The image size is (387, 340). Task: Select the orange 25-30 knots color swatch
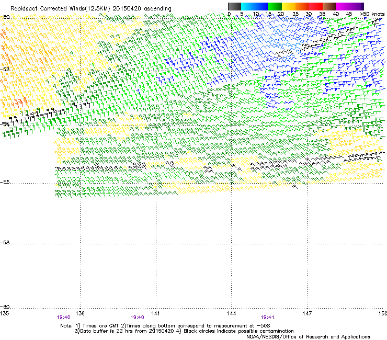tap(302, 6)
